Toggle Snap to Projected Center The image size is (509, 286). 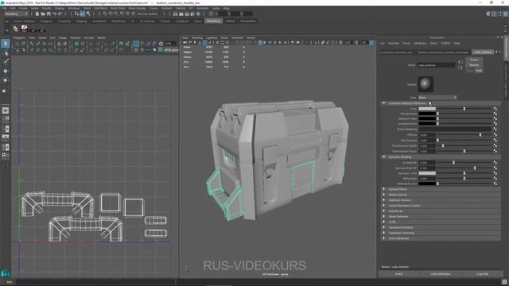tap(122, 14)
